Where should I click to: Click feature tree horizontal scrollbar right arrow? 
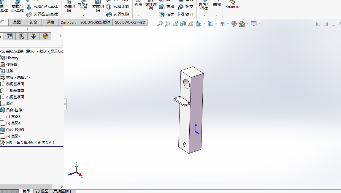(61, 186)
